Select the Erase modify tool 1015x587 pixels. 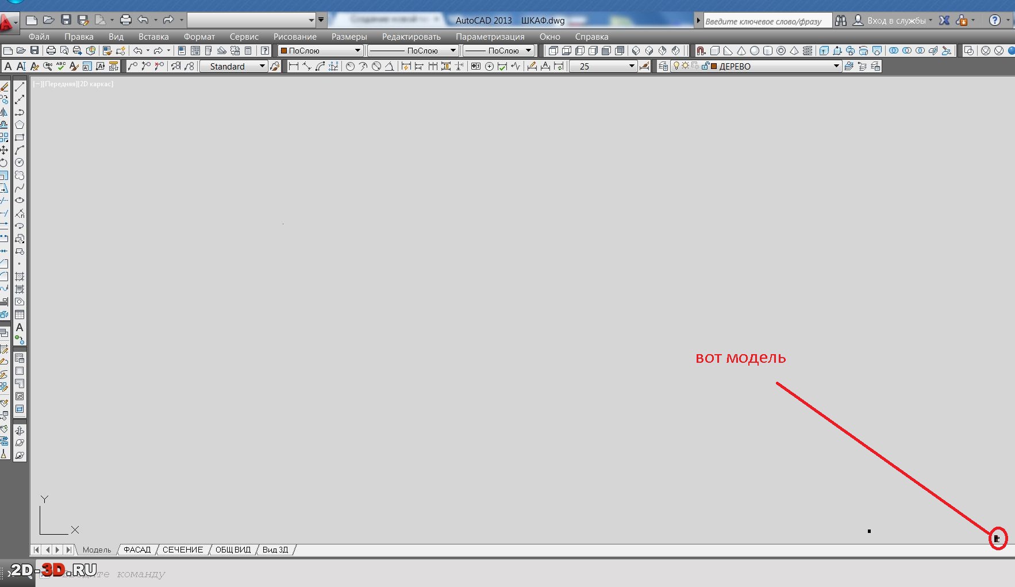[4, 87]
